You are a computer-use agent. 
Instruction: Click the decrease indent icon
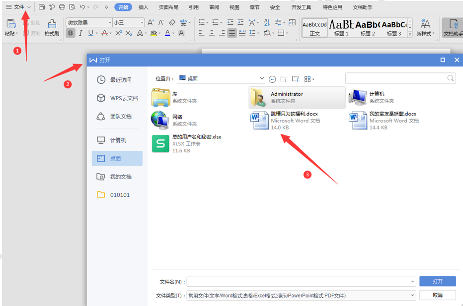tap(231, 22)
